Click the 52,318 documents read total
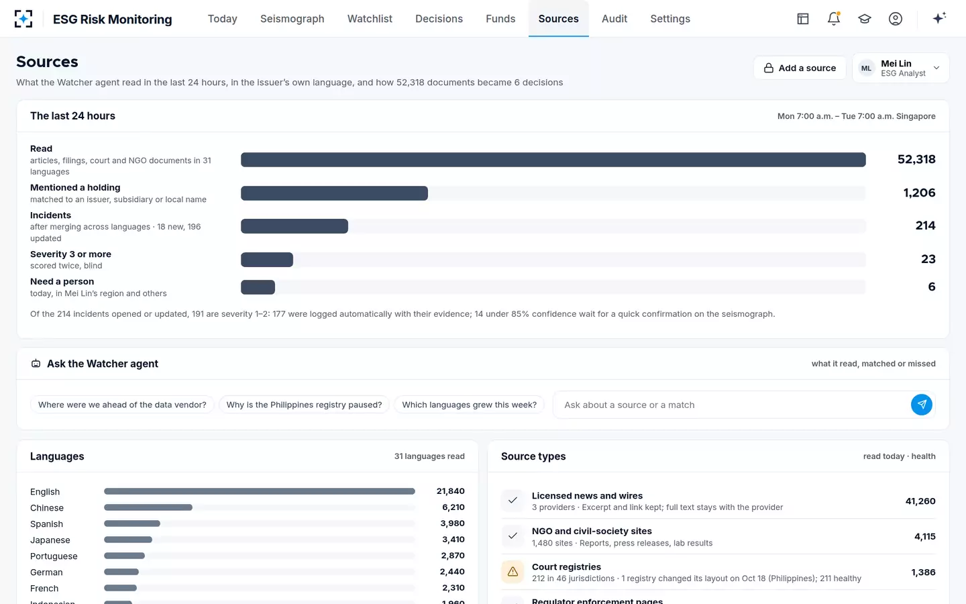 (916, 160)
